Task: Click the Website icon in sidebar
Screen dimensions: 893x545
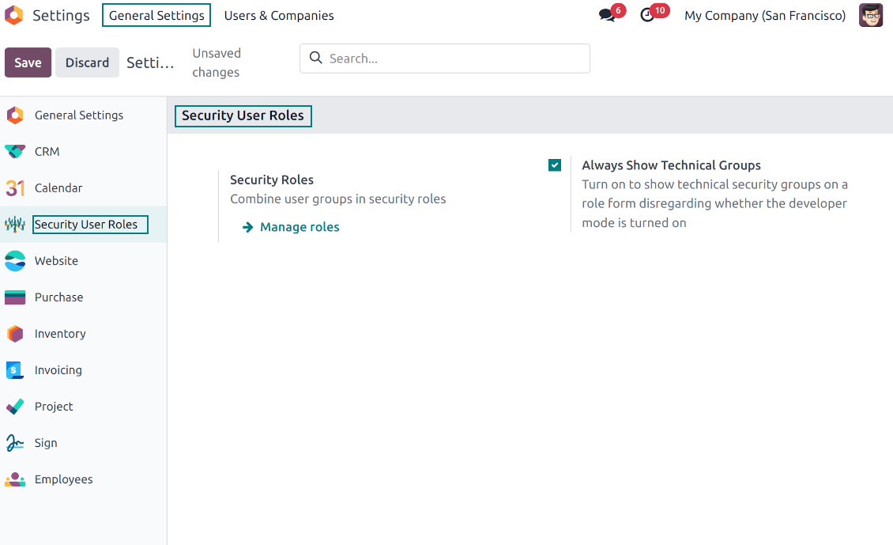Action: click(x=15, y=261)
